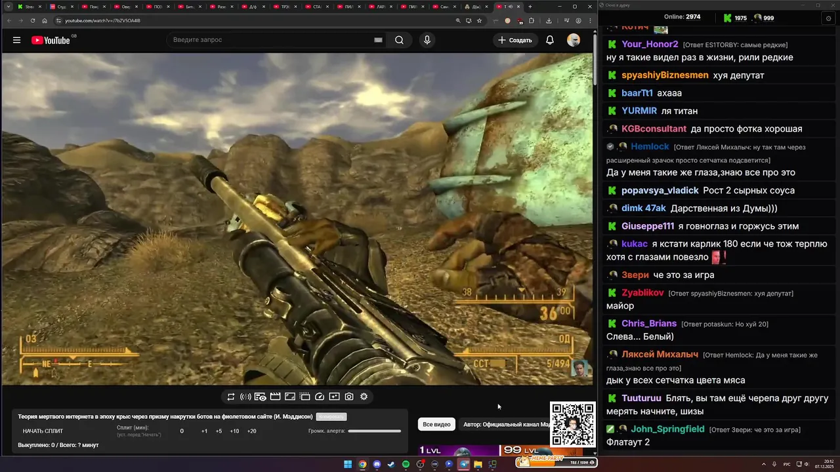Open the YouTube account avatar menu
Screen dimensions: 840x472
coord(574,40)
